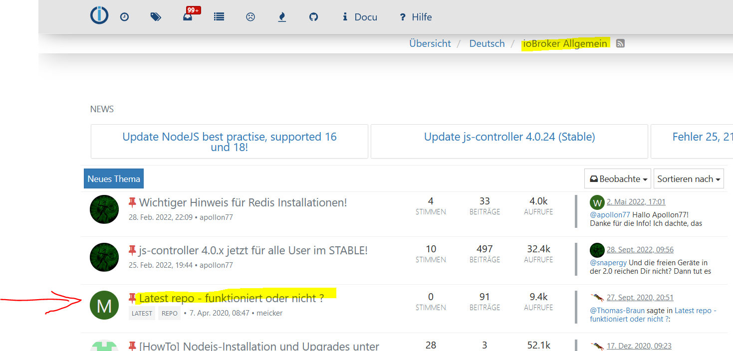The width and height of the screenshot is (733, 351).
Task: Open the tags icon in navbar
Action: coord(156,17)
